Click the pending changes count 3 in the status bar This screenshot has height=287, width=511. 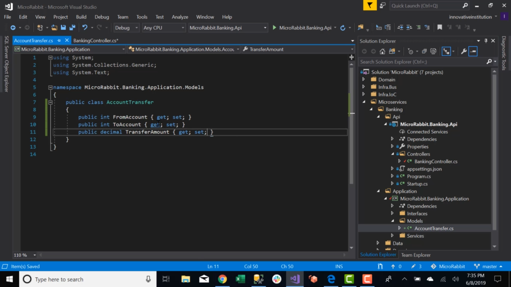click(x=416, y=266)
